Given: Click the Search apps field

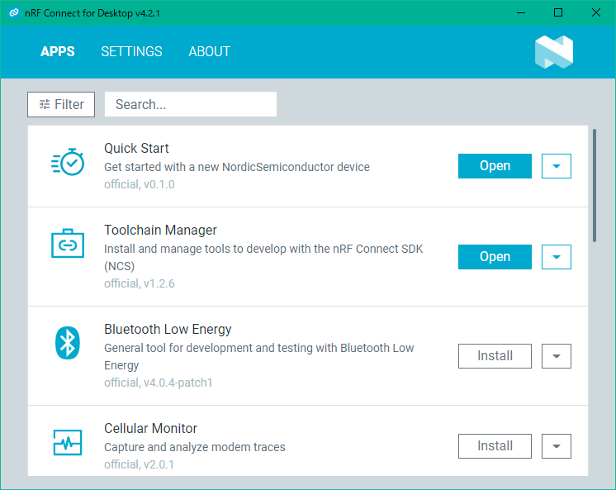Looking at the screenshot, I should click(x=191, y=104).
